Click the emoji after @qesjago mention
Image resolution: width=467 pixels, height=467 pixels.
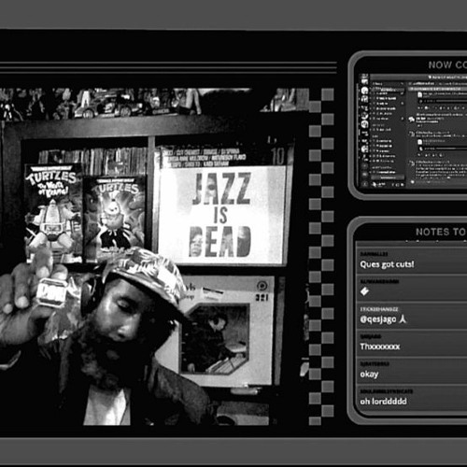coord(403,318)
